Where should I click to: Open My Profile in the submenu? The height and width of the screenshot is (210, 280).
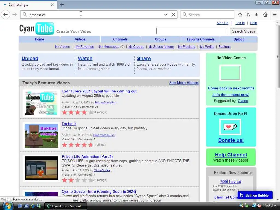coord(207,46)
